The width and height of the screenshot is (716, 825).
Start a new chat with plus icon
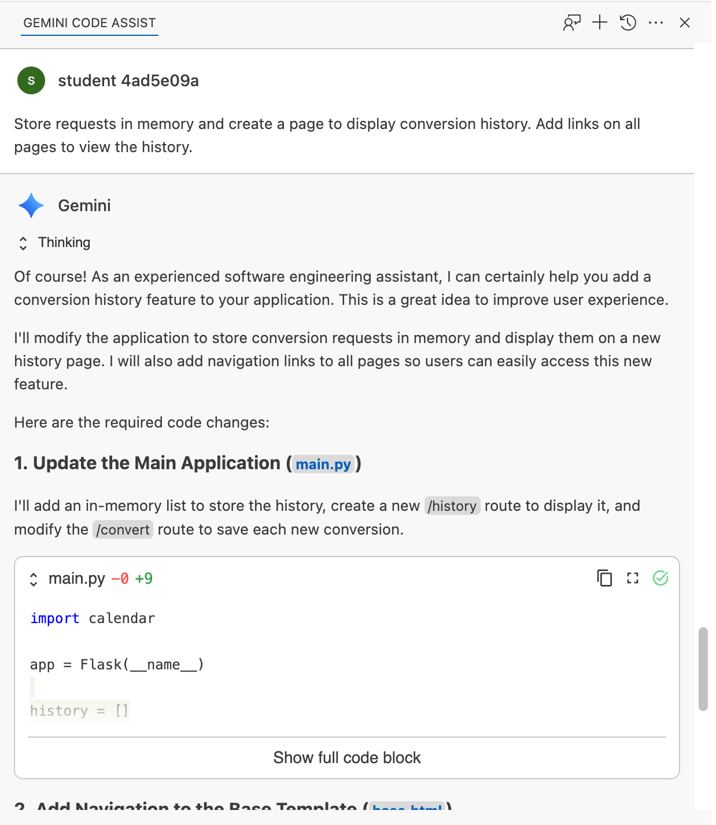coord(600,23)
